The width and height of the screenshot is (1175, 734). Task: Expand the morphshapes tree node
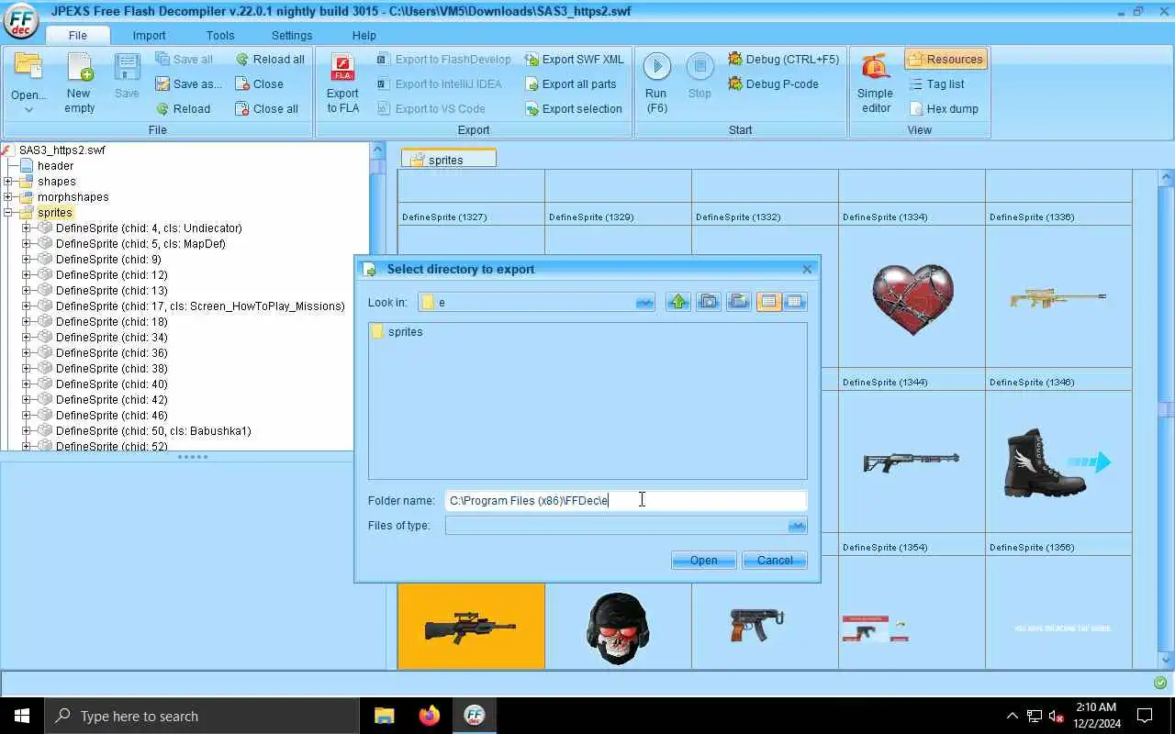tap(8, 197)
